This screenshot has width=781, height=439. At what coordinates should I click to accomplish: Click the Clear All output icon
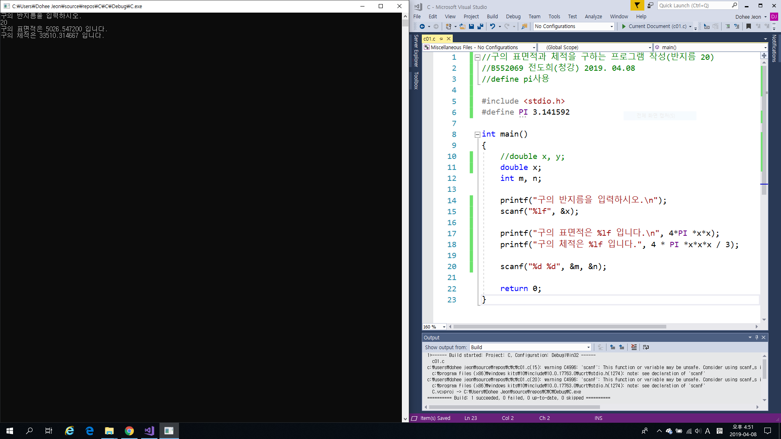634,347
